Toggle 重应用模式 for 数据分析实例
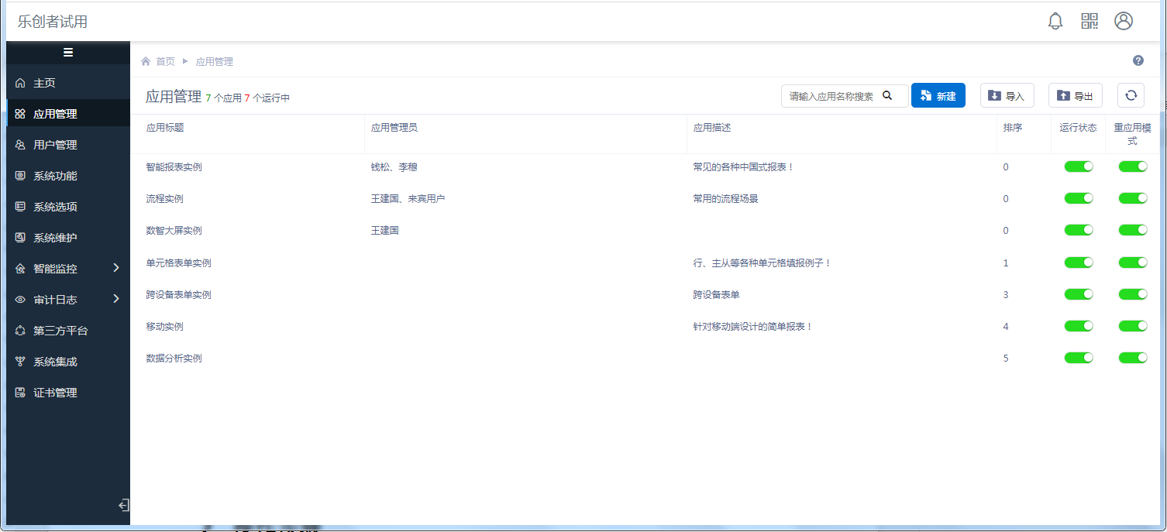 (x=1132, y=358)
